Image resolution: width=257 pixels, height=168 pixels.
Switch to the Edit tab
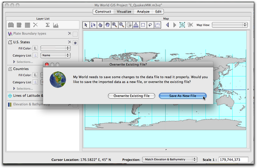[x=158, y=12]
